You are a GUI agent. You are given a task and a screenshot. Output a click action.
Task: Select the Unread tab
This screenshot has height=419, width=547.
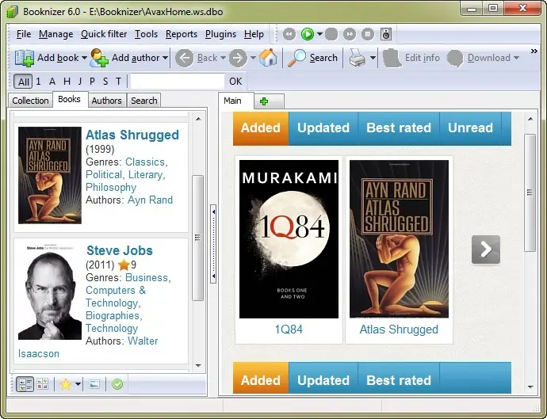(470, 128)
